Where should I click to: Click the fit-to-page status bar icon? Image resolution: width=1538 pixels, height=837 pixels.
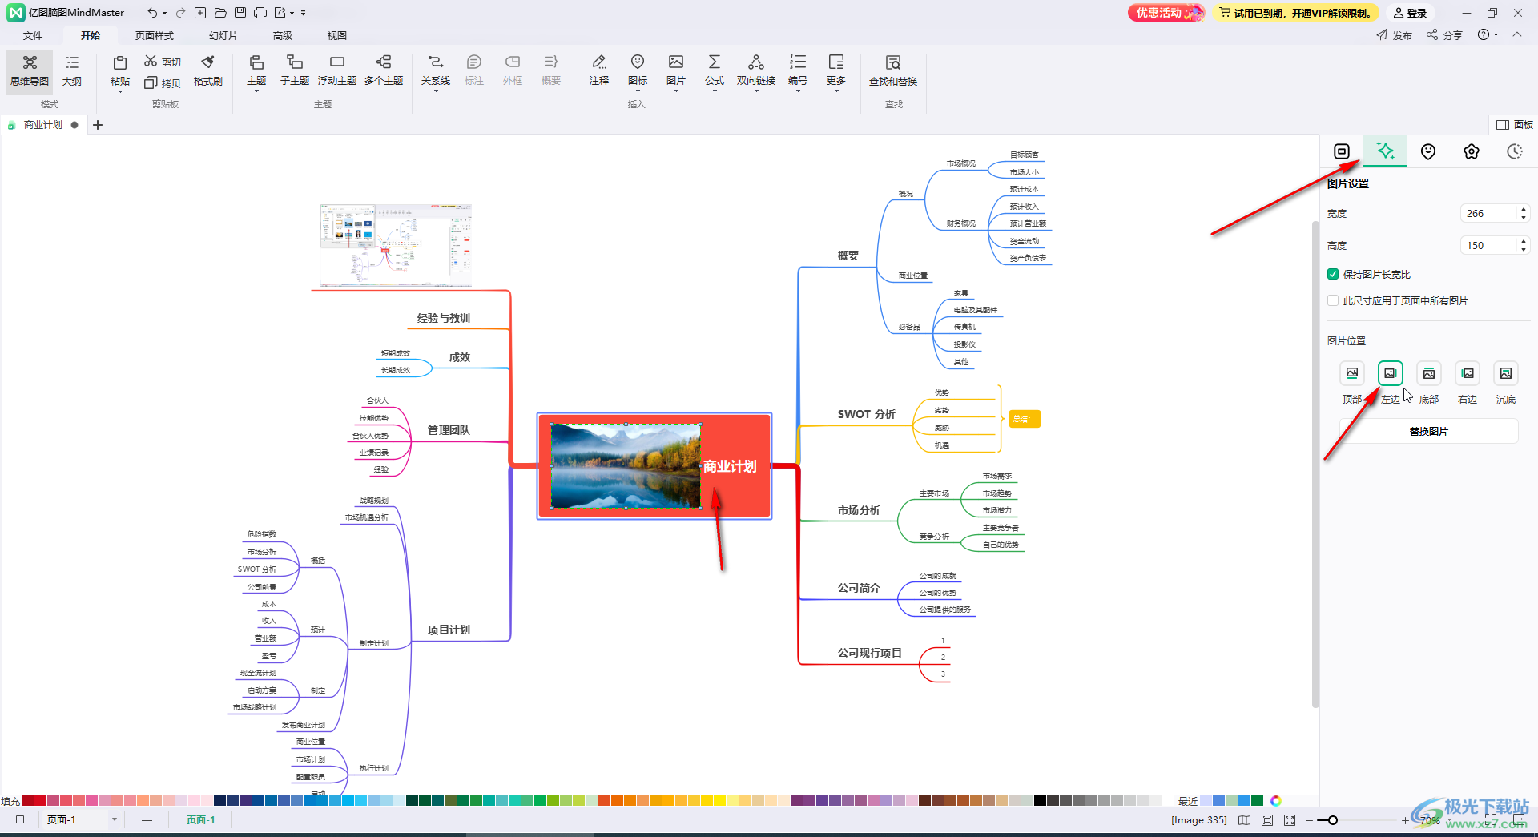[x=1267, y=820]
